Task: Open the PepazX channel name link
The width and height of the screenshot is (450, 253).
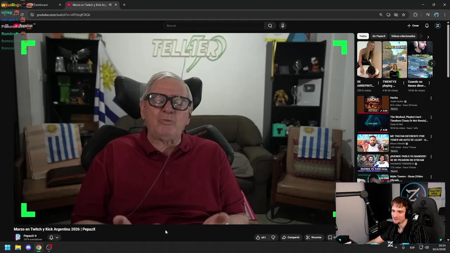Action: 29,236
